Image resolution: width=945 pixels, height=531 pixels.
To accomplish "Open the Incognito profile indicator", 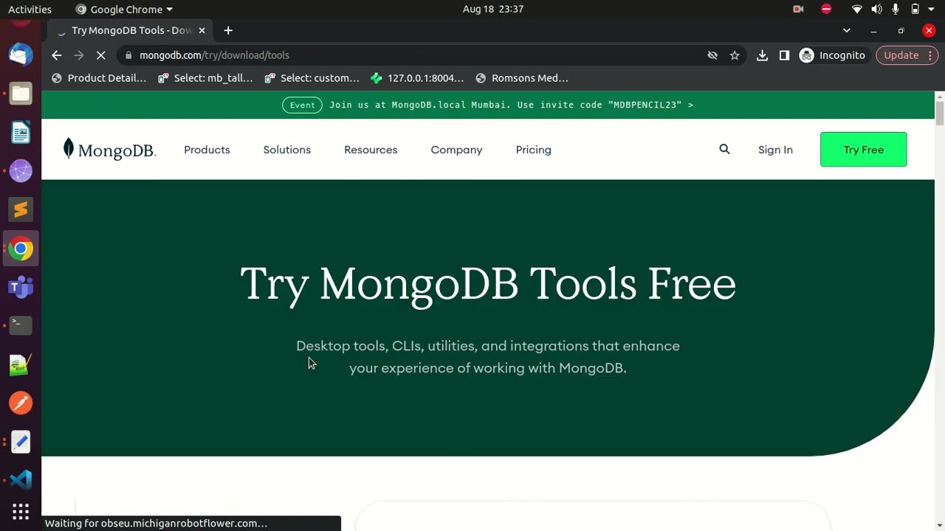I will pos(833,55).
